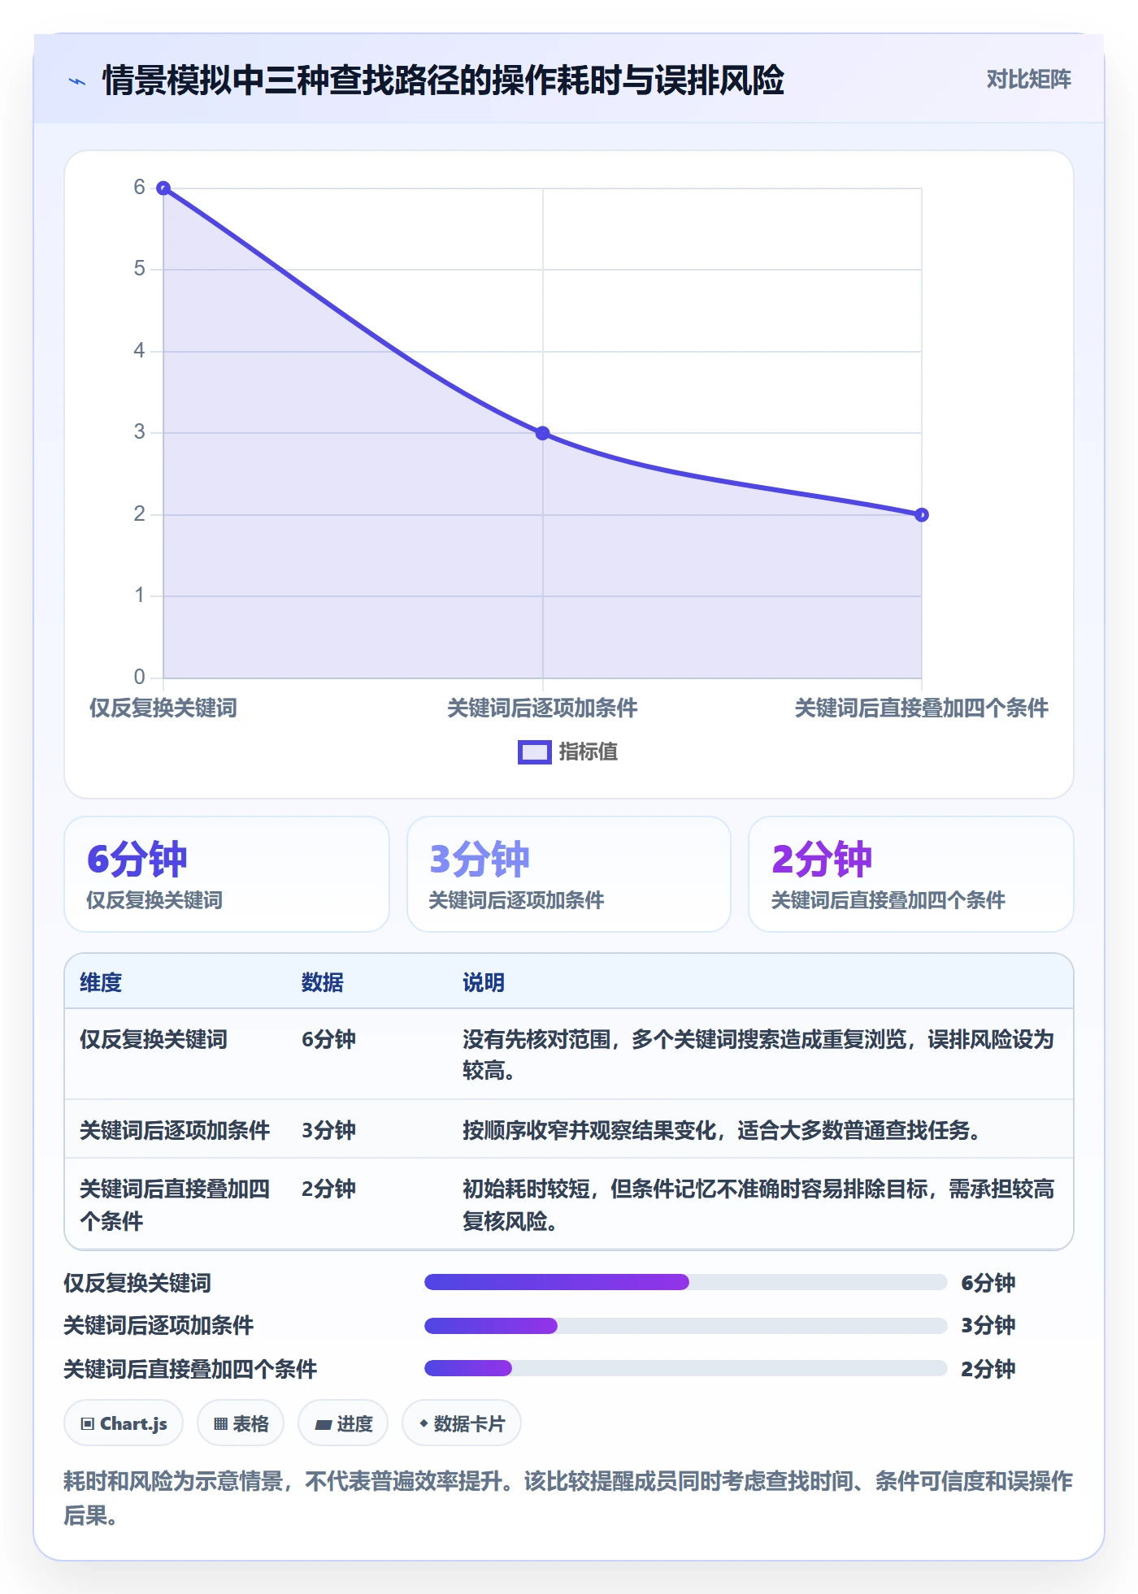Click the 维度 column header
Screen dimensions: 1138x1594
tap(101, 983)
